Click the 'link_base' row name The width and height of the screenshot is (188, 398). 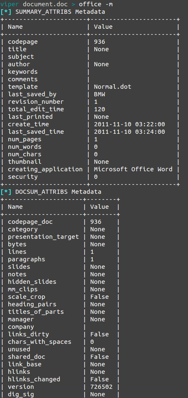coord(25,364)
